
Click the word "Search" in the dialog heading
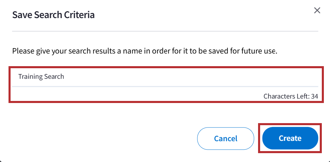point(47,15)
